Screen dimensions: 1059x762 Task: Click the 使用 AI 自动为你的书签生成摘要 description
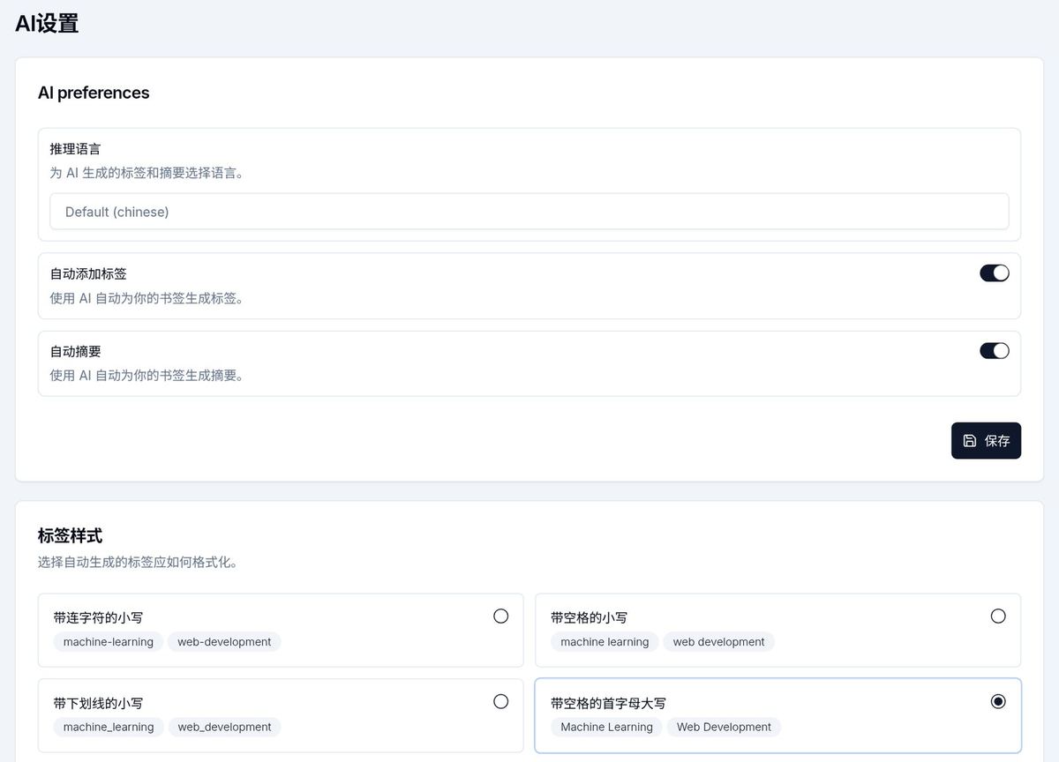(x=147, y=376)
